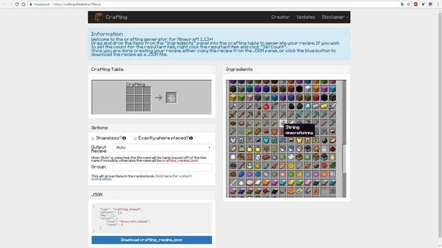This screenshot has height=248, width=442.
Task: Select the cookie ingredient
Action: tap(291, 191)
